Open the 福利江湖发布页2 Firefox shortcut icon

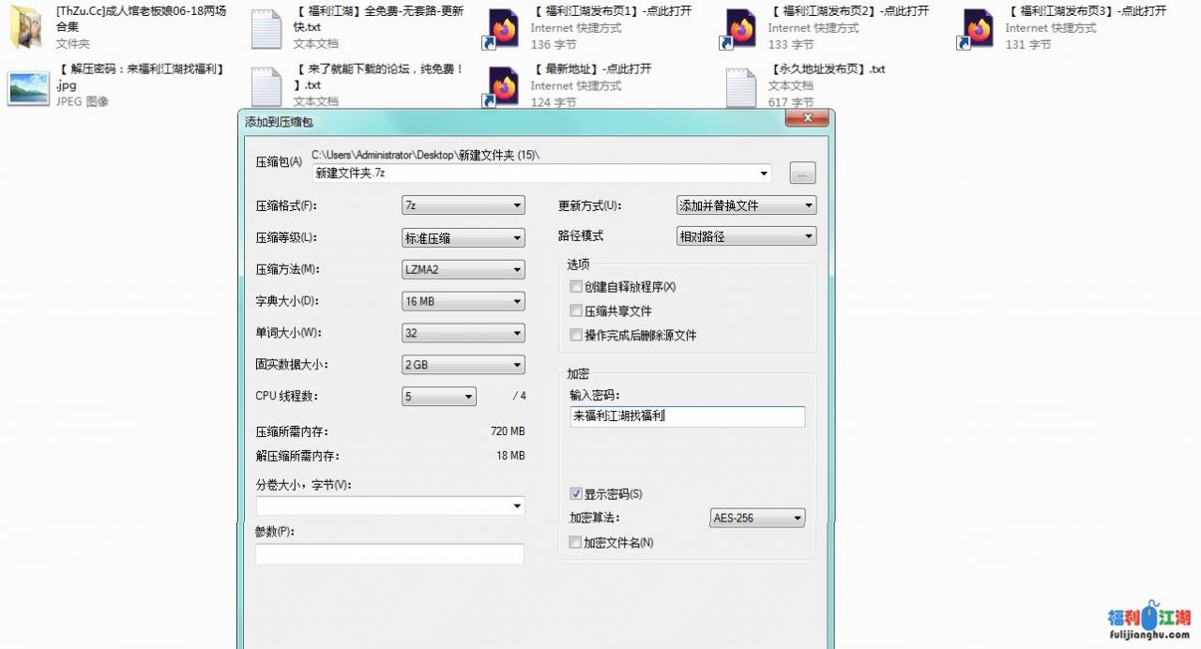pos(740,28)
